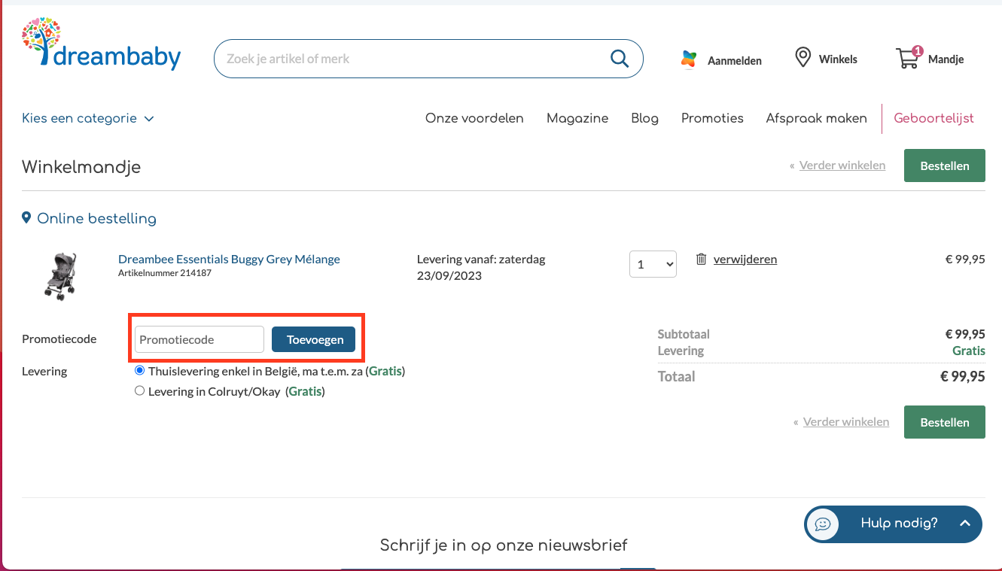Open Onze voordelen menu item
Viewport: 1002px width, 571px height.
(474, 118)
